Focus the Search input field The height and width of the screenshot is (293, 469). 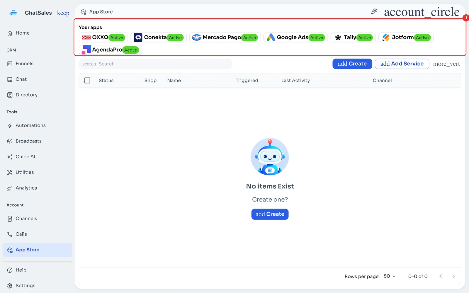155,64
